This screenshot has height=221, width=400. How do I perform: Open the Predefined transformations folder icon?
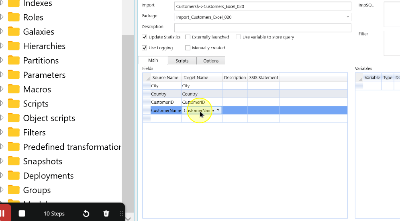click(x=14, y=147)
